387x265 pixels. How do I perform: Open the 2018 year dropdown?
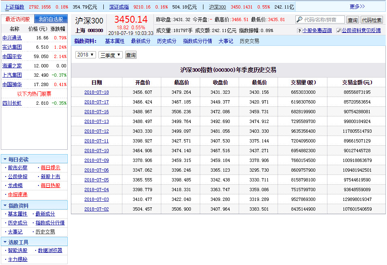click(86, 55)
